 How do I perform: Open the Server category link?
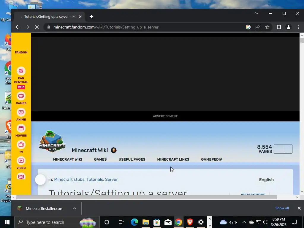[x=111, y=180]
